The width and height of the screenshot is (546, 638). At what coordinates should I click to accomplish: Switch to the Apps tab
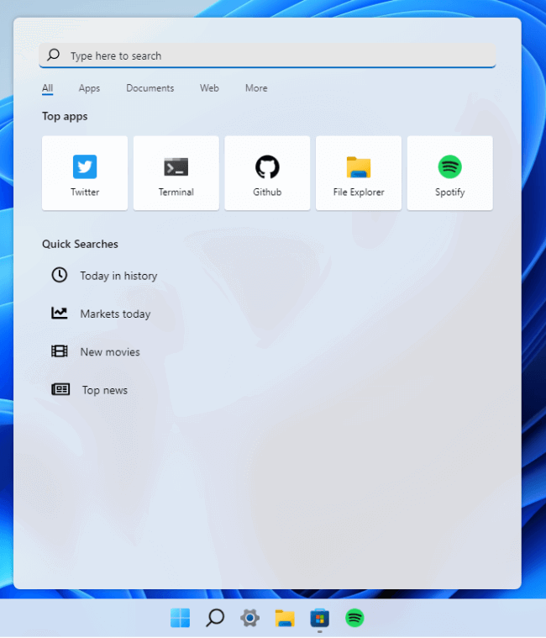(89, 88)
